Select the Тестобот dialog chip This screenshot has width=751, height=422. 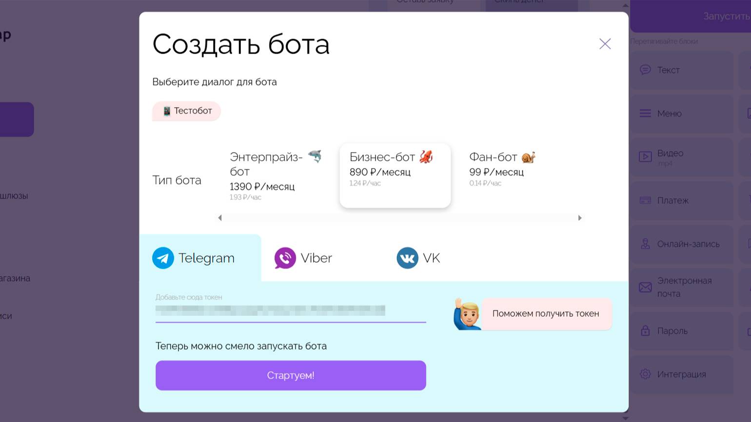187,111
